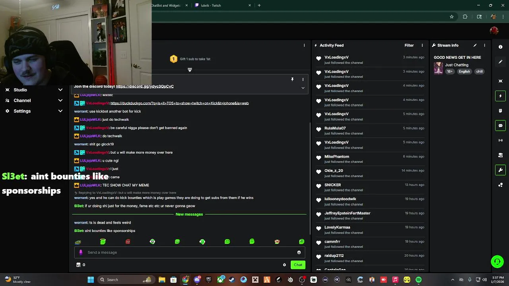Switch to ChatBot and Widgets browser tab
This screenshot has height=286, width=509.
[x=170, y=6]
